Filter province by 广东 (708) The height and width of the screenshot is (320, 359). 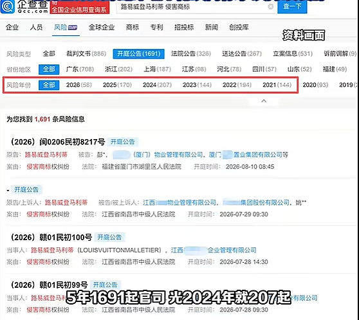(x=80, y=69)
